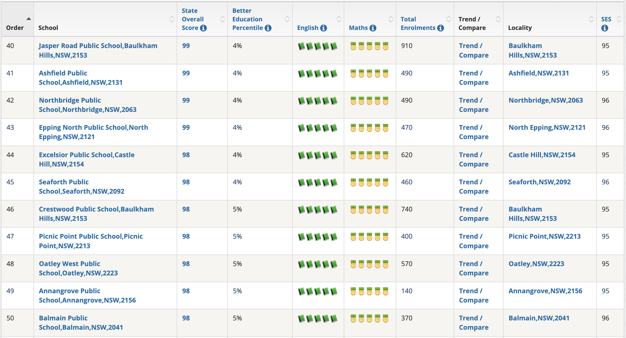Click Jasper Road English book rating icons
The width and height of the screenshot is (626, 338).
318,46
